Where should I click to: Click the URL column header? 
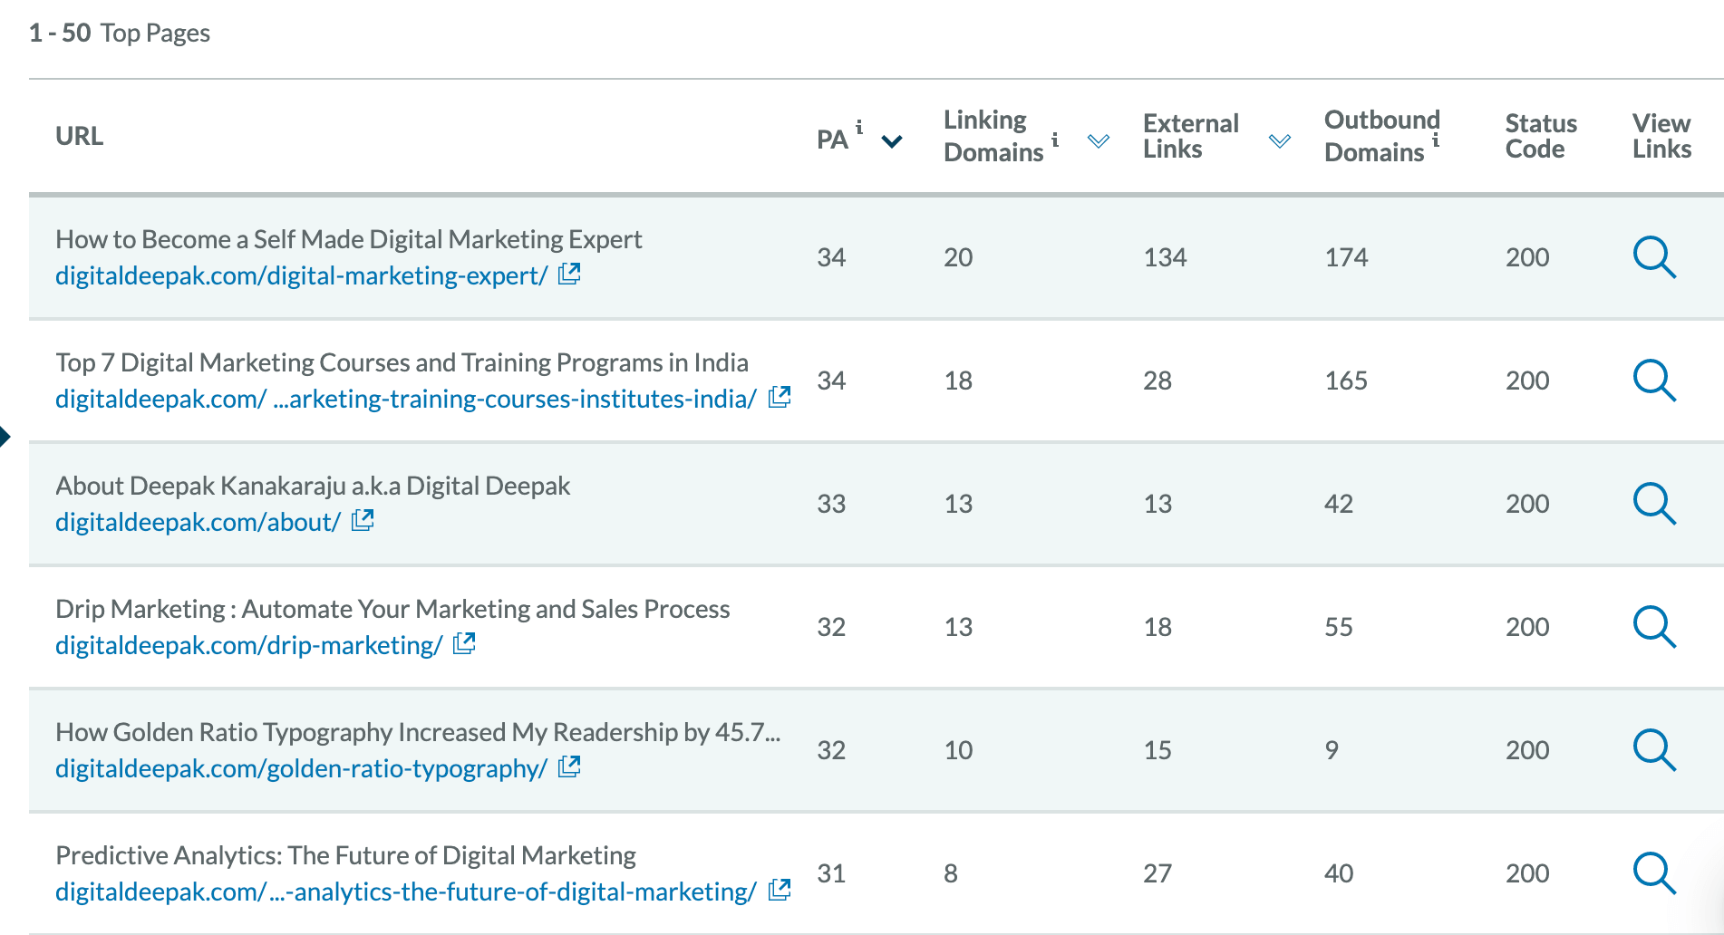click(x=80, y=136)
